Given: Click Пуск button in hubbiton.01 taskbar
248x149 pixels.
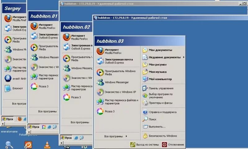Looking at the screenshot, I should point(34,127).
